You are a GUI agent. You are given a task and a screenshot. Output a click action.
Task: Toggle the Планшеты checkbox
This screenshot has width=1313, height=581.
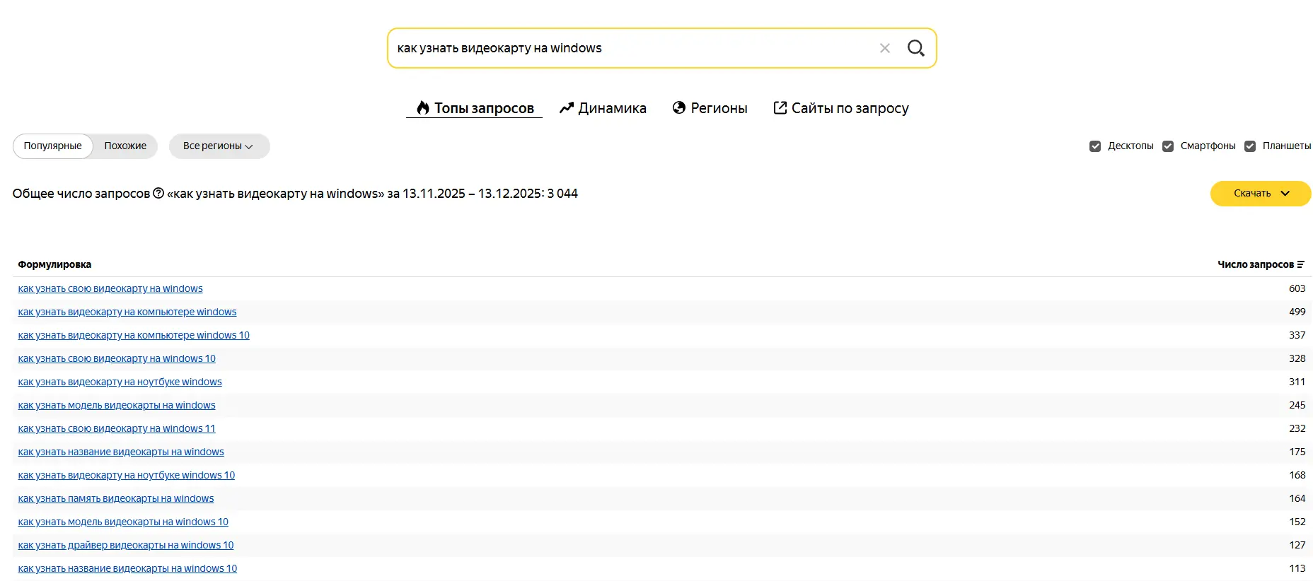[x=1250, y=146]
